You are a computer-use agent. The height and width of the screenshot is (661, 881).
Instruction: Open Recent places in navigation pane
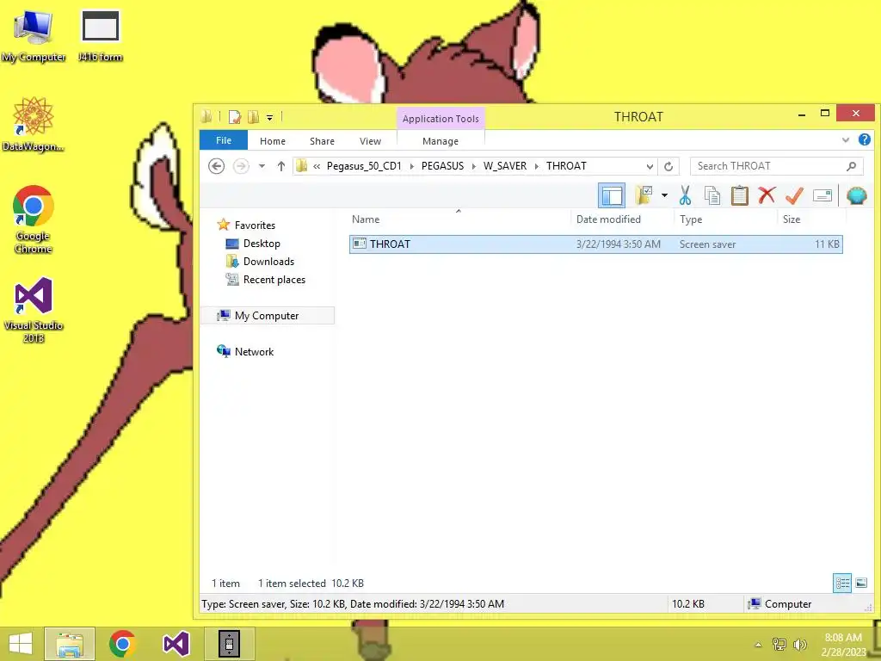(274, 280)
